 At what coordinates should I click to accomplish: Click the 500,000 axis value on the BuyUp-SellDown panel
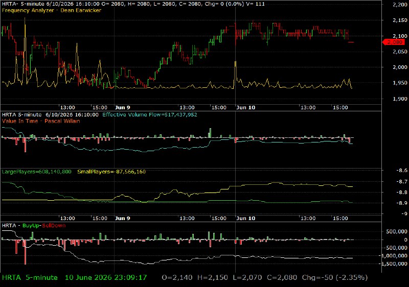coord(397,232)
